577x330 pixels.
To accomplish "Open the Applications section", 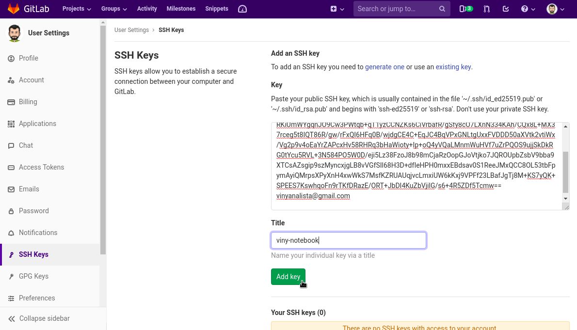I will (x=37, y=124).
